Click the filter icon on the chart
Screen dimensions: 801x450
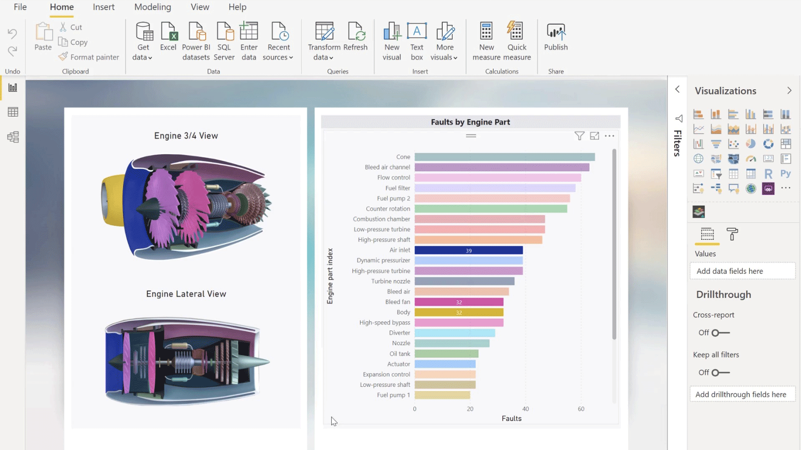click(x=579, y=136)
